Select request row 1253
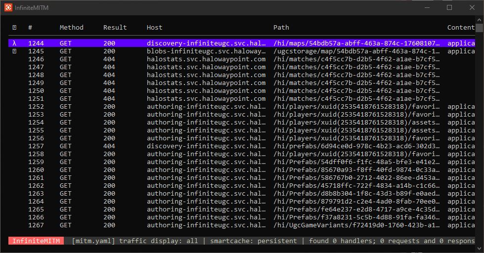Viewport: 484px width, 253px height. point(242,115)
